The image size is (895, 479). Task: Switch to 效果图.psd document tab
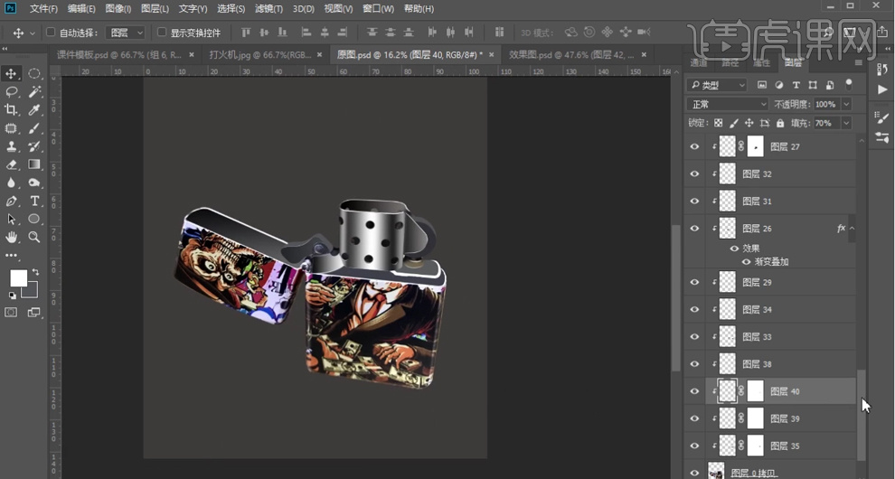click(x=570, y=54)
